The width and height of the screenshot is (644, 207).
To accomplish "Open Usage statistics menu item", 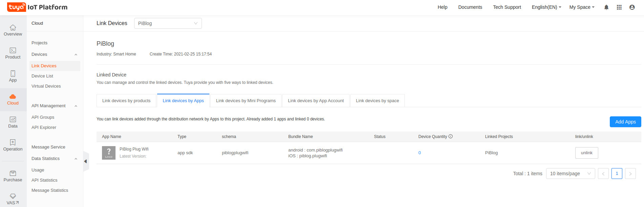I will [38, 170].
